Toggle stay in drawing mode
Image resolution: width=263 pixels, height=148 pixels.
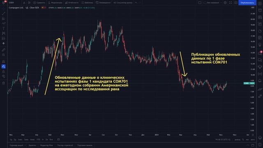pyautogui.click(x=4, y=67)
